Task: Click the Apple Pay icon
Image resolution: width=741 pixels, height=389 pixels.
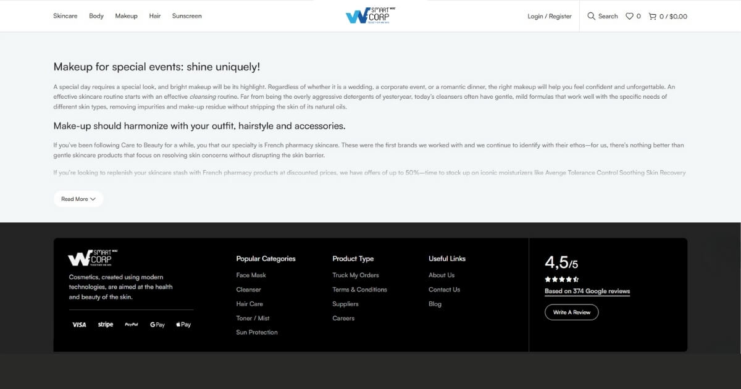Action: tap(183, 325)
